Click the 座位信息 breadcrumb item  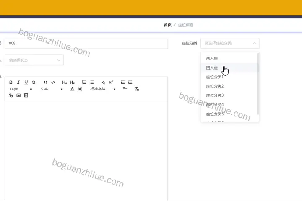coord(186,25)
